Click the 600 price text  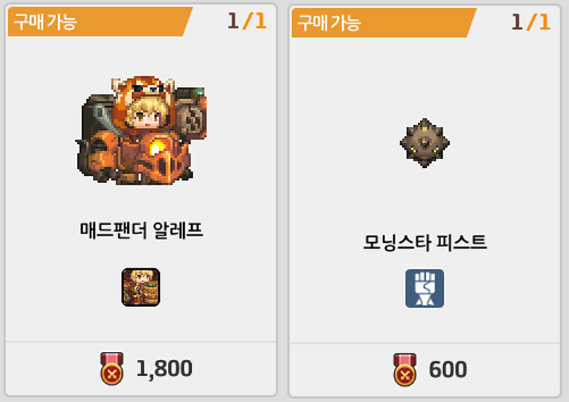(x=448, y=370)
